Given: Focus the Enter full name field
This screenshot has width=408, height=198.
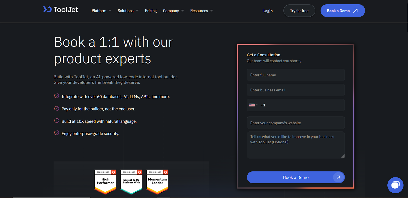Looking at the screenshot, I should coord(296,75).
